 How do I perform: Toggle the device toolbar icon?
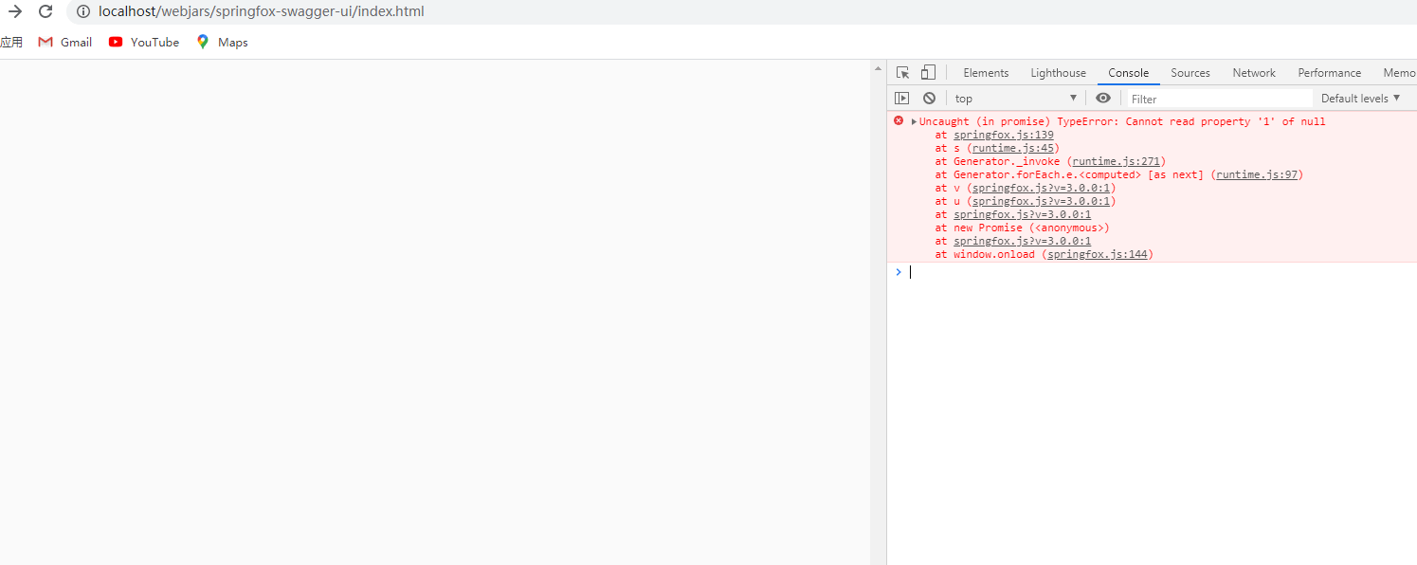pyautogui.click(x=928, y=73)
